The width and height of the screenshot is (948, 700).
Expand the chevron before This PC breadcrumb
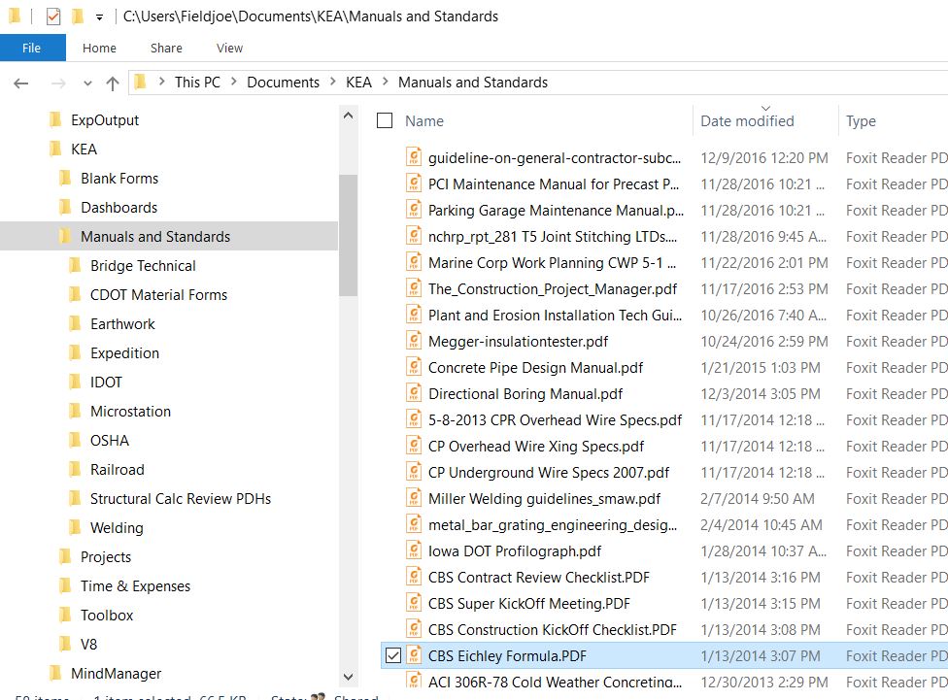click(x=161, y=82)
